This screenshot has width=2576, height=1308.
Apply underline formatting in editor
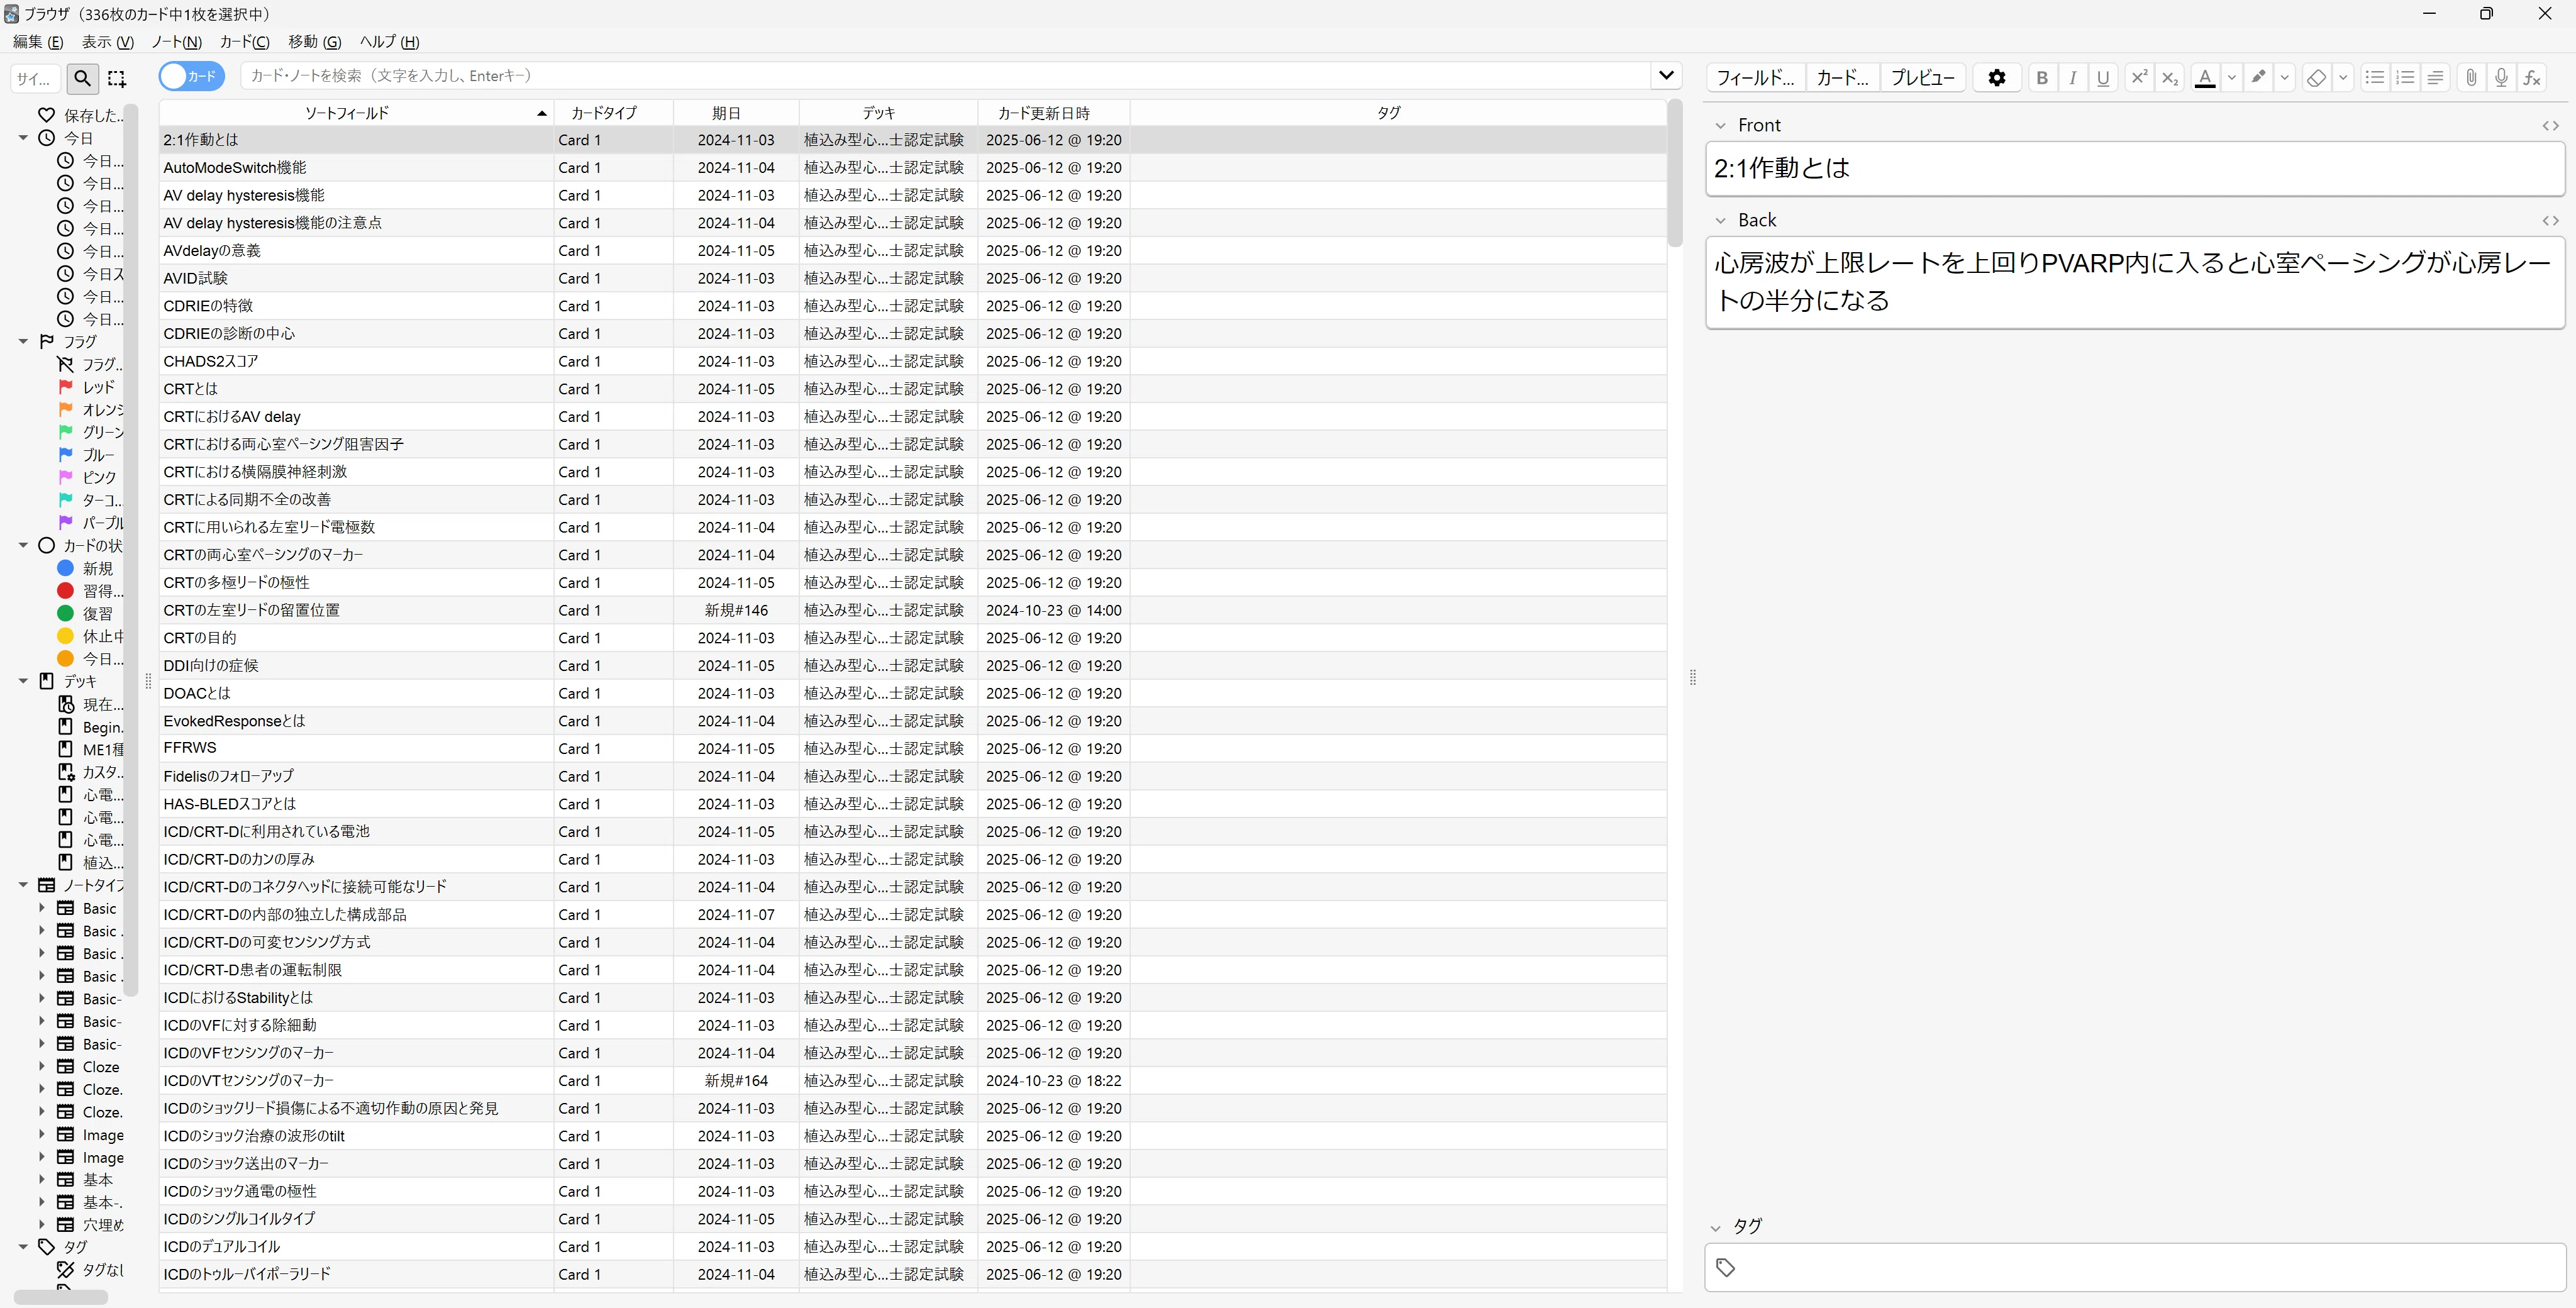tap(2103, 77)
